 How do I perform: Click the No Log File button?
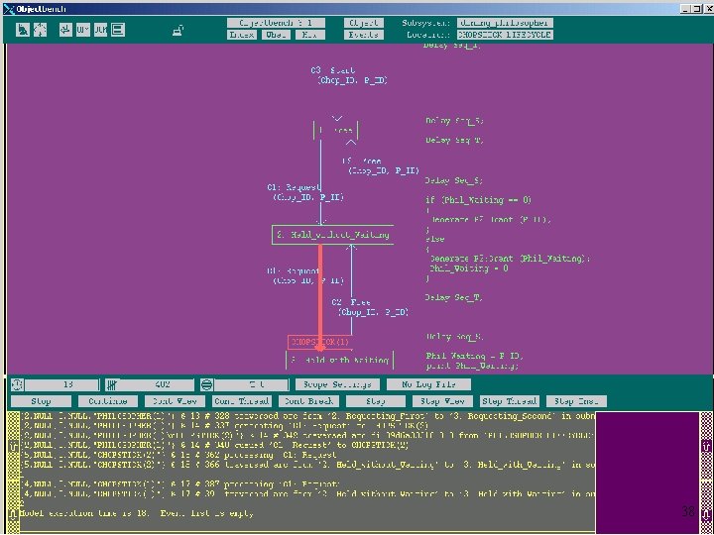tap(429, 384)
